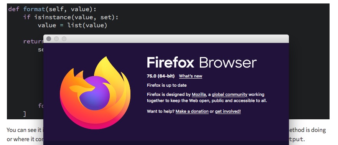Open the global community link
338x145 pixels.
pyautogui.click(x=229, y=94)
